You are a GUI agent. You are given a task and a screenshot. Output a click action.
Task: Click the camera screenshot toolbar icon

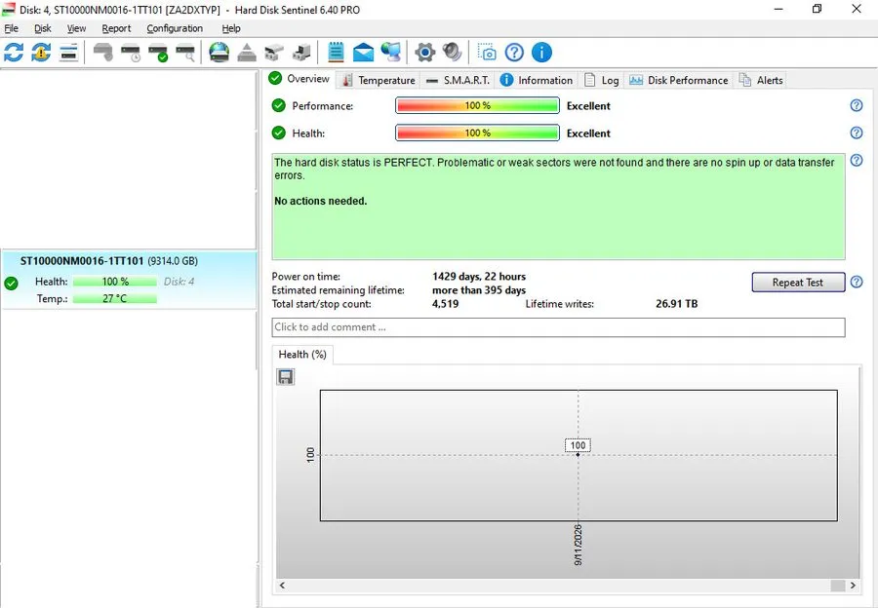[487, 53]
